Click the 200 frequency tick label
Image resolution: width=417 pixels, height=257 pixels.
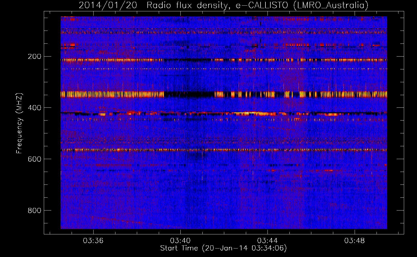click(35, 56)
